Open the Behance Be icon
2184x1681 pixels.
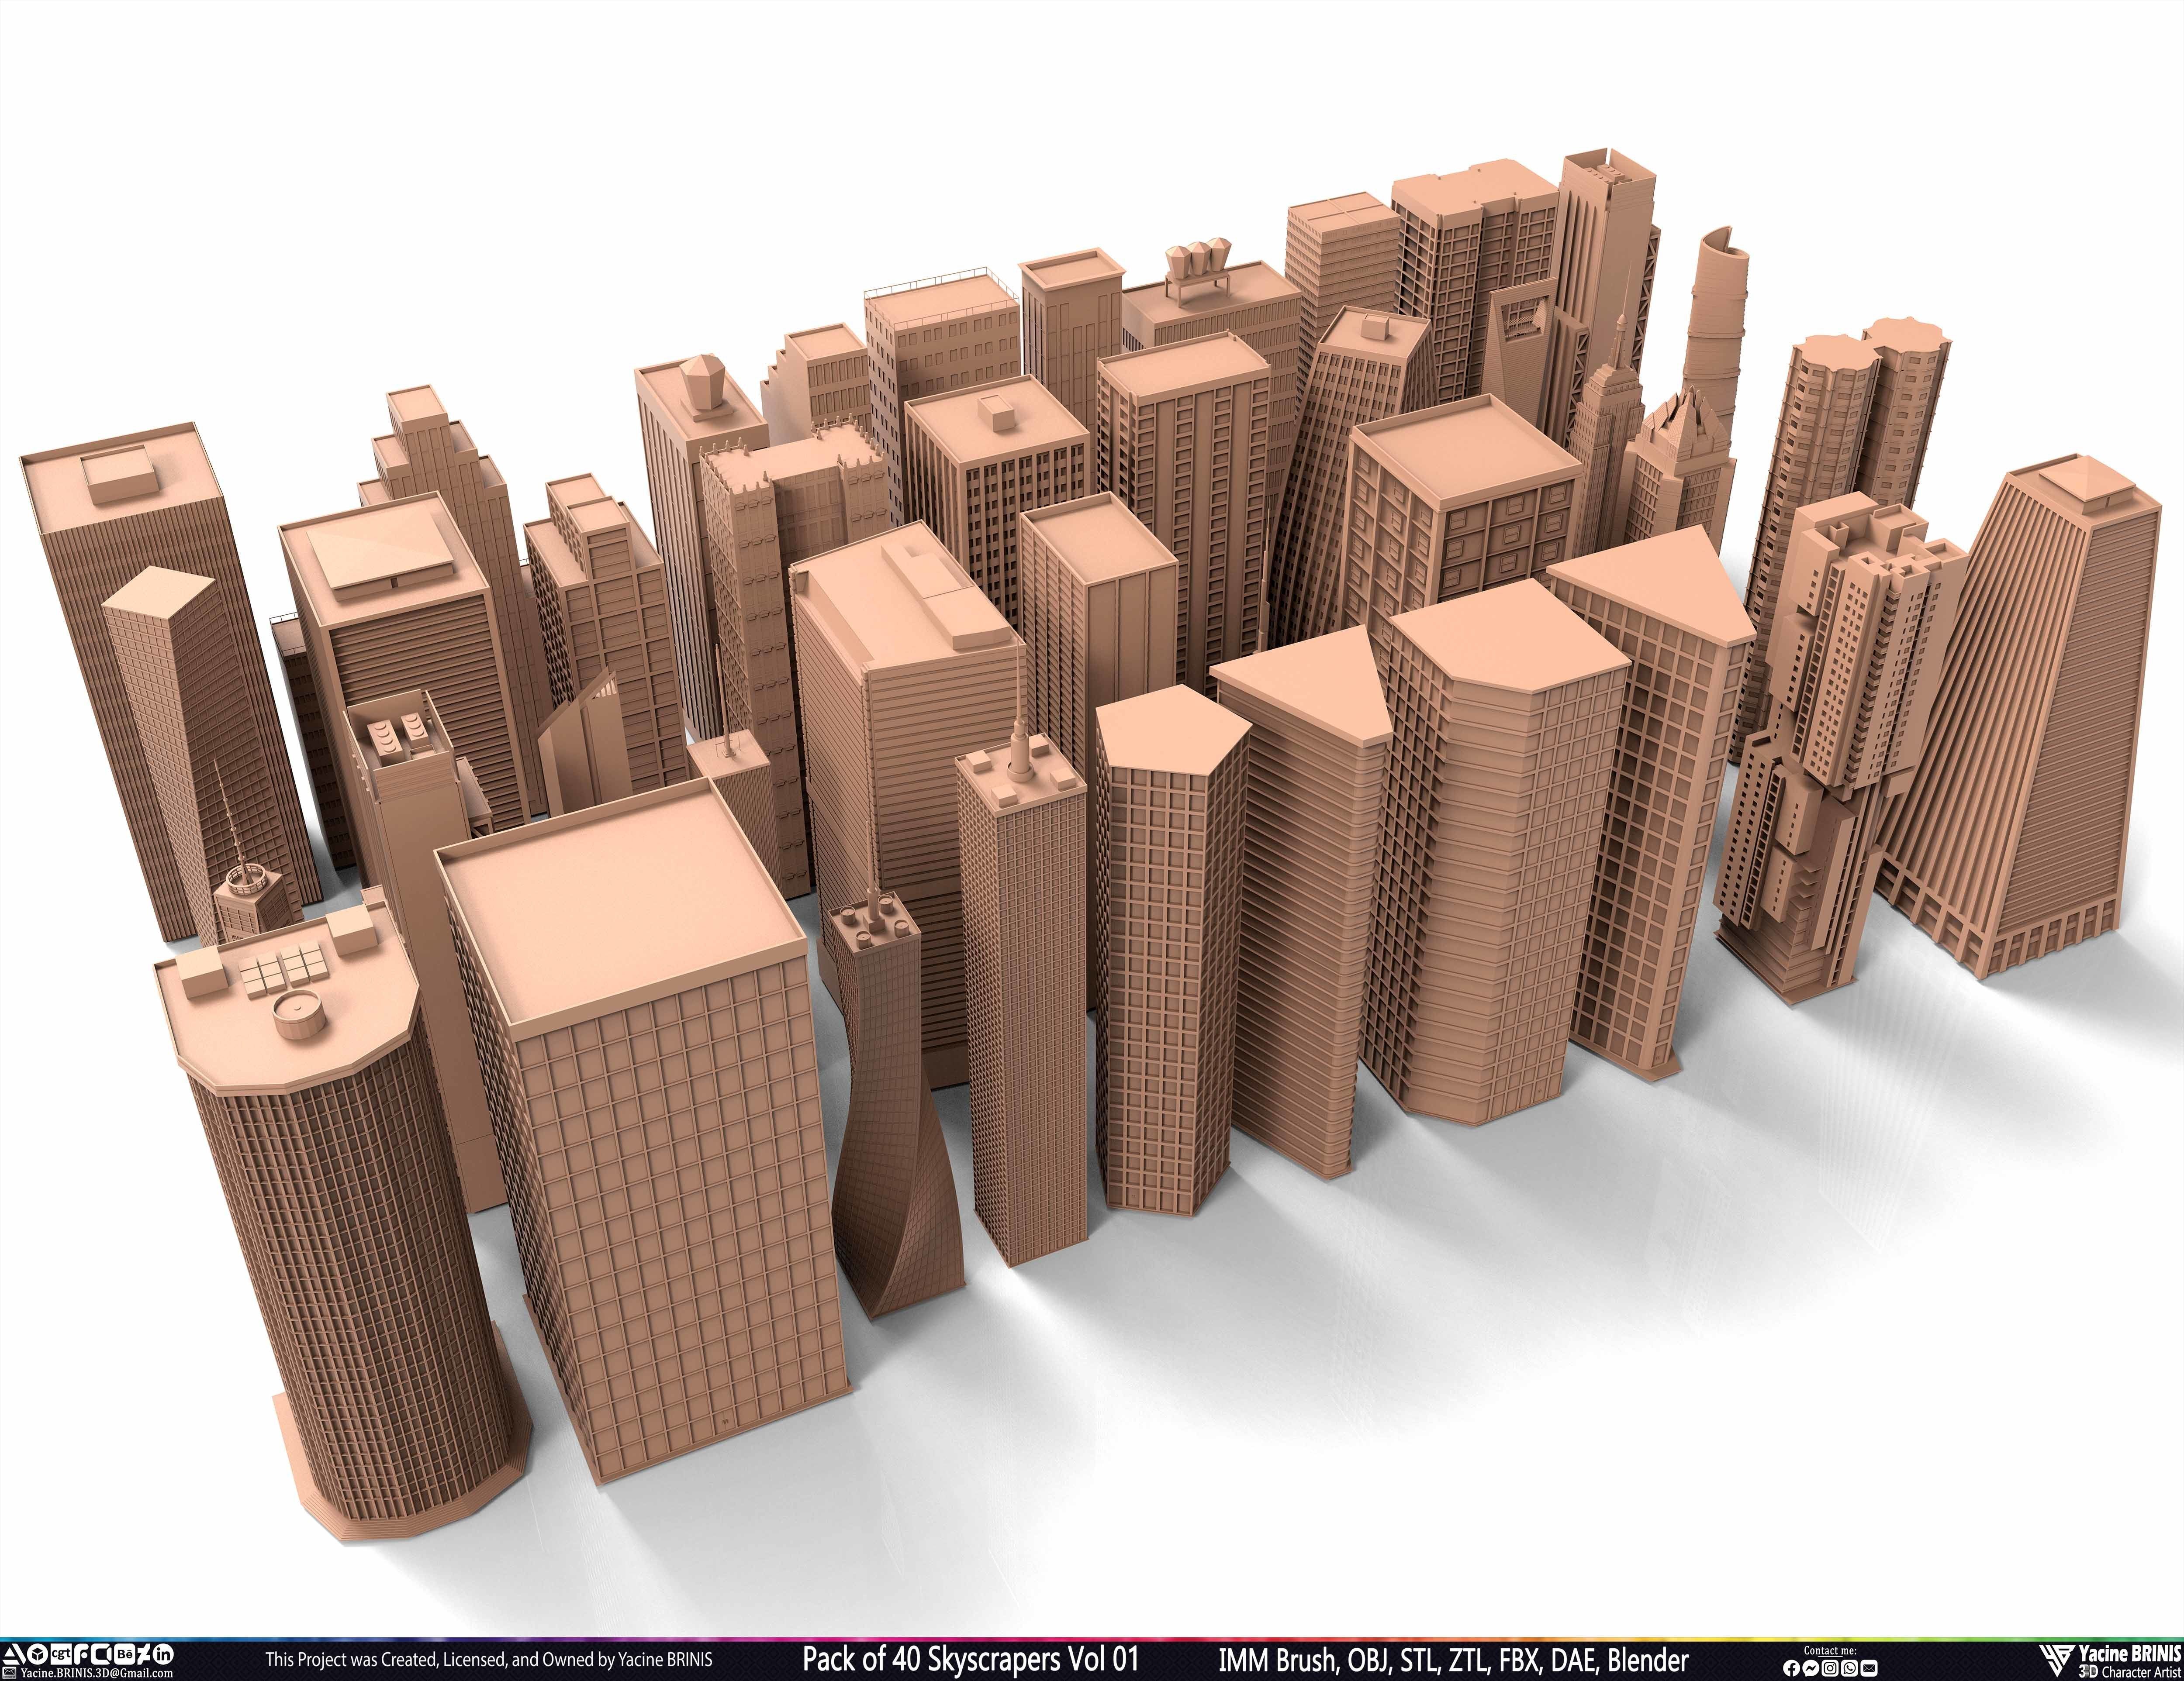point(125,1654)
